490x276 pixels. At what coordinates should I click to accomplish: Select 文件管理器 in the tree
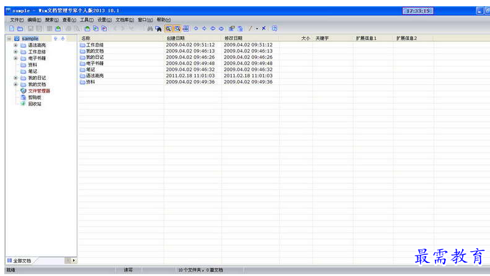39,91
